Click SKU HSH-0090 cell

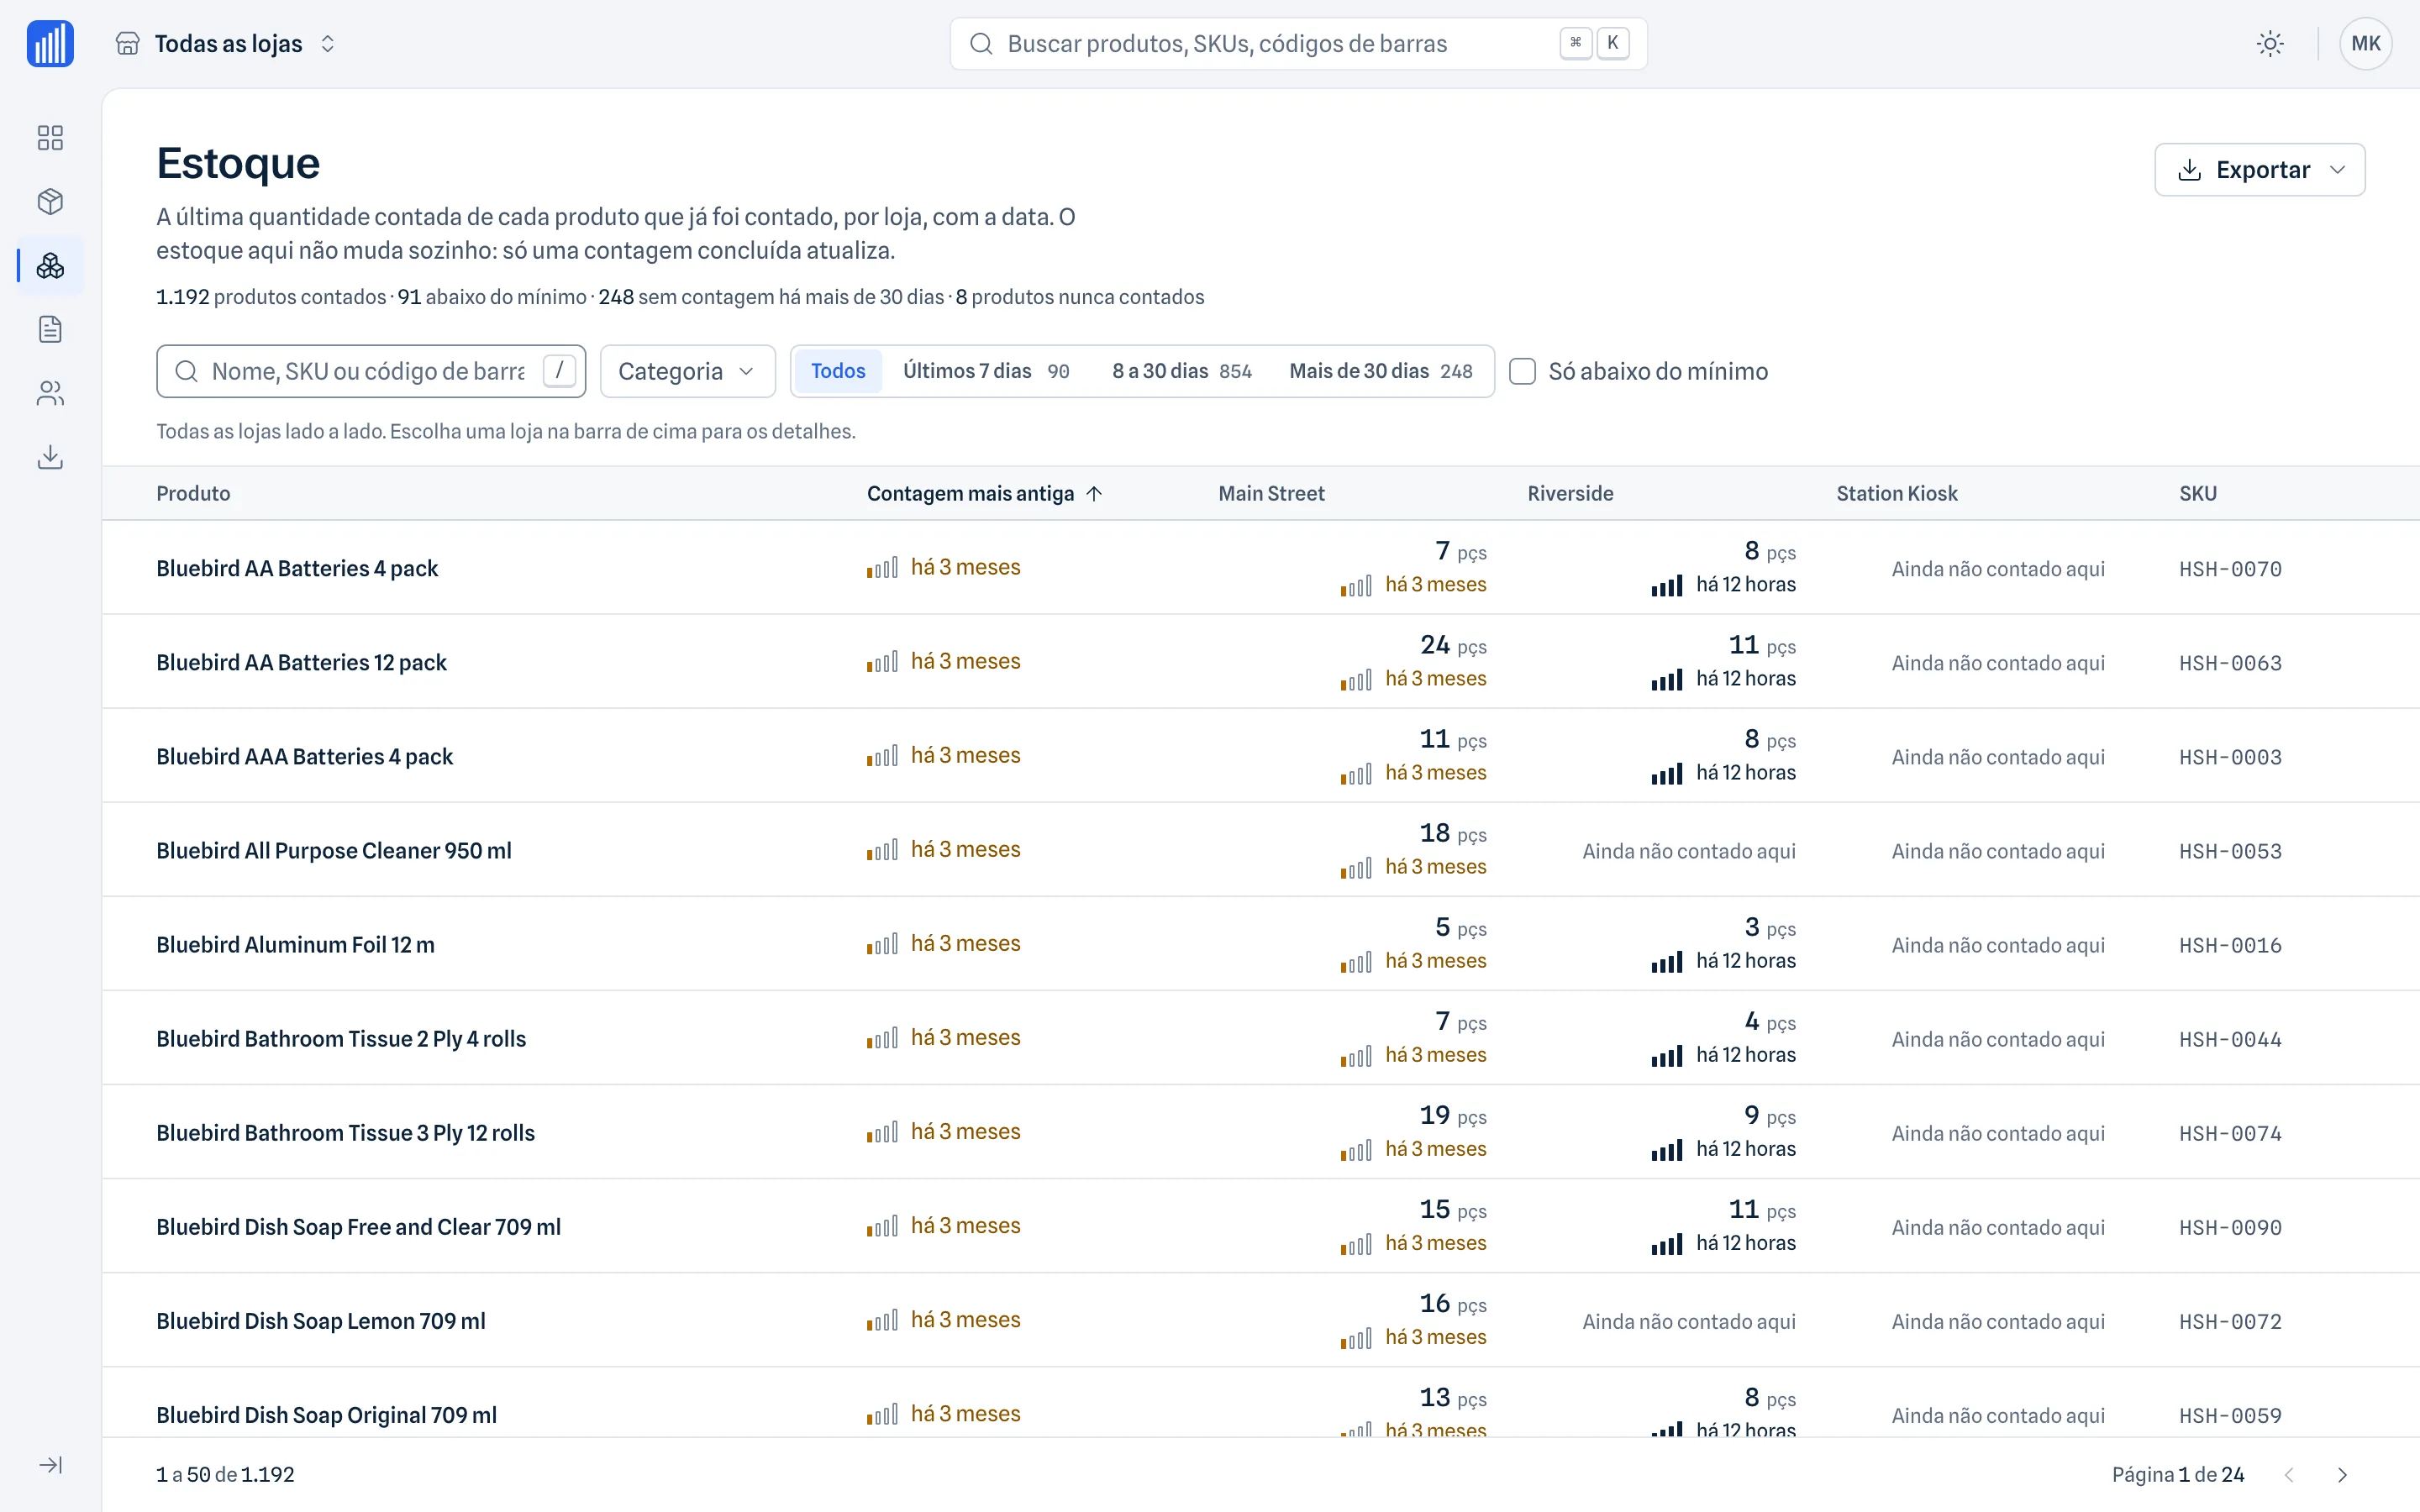pos(2230,1227)
